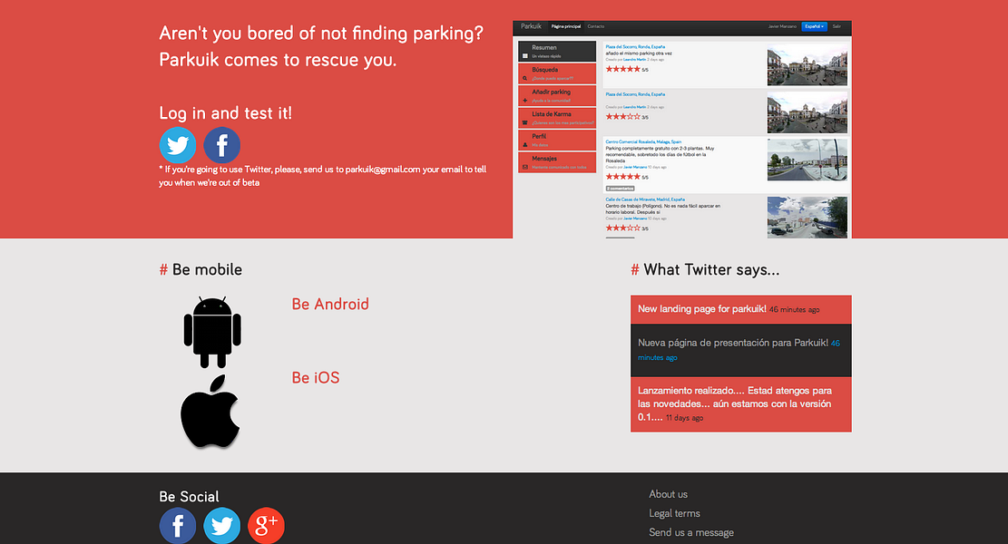1008x544 pixels.
Task: Open Google Plus in Be Social footer
Action: click(266, 525)
